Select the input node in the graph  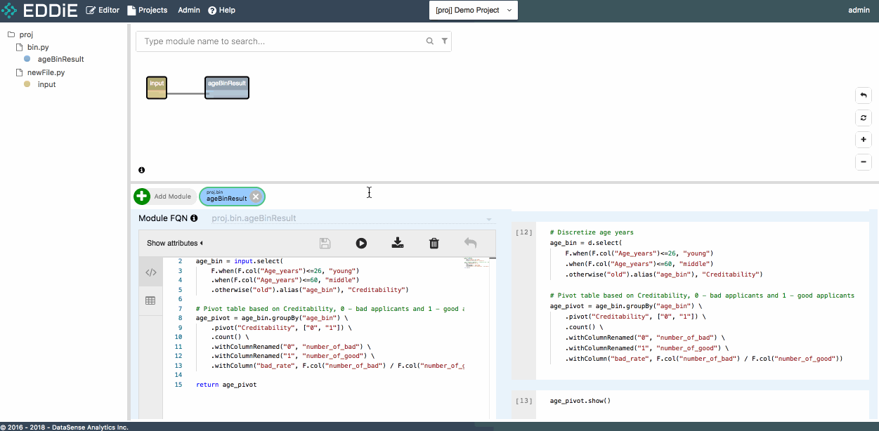(x=157, y=88)
